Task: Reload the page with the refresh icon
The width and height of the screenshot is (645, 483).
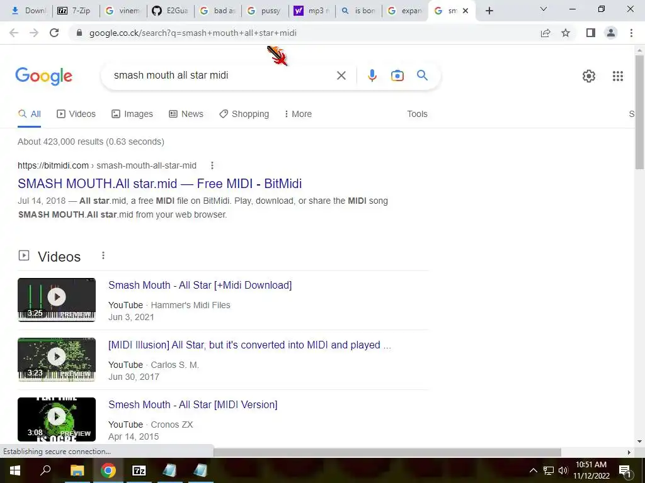Action: pyautogui.click(x=54, y=33)
